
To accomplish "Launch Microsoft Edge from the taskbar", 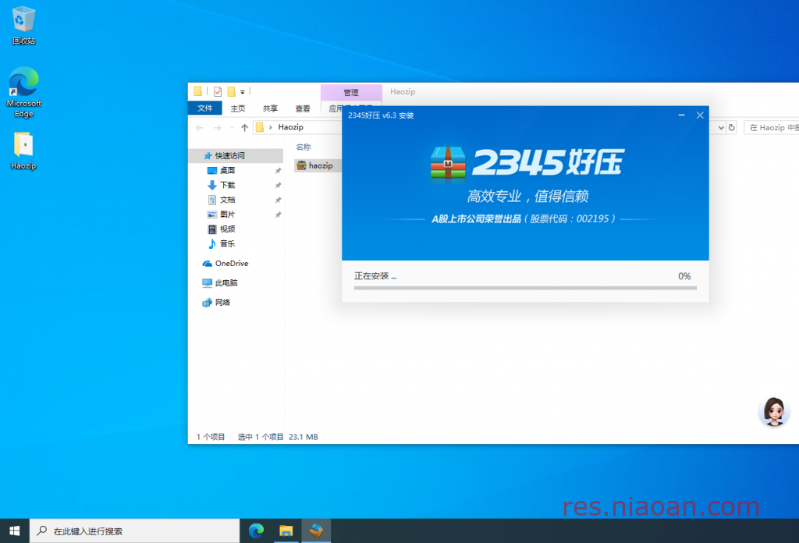I will click(256, 531).
